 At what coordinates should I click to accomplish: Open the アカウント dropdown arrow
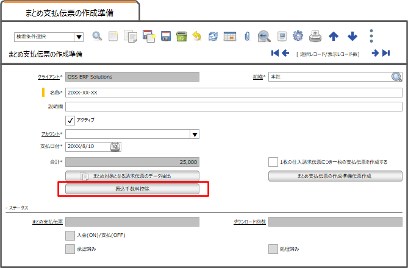point(195,134)
